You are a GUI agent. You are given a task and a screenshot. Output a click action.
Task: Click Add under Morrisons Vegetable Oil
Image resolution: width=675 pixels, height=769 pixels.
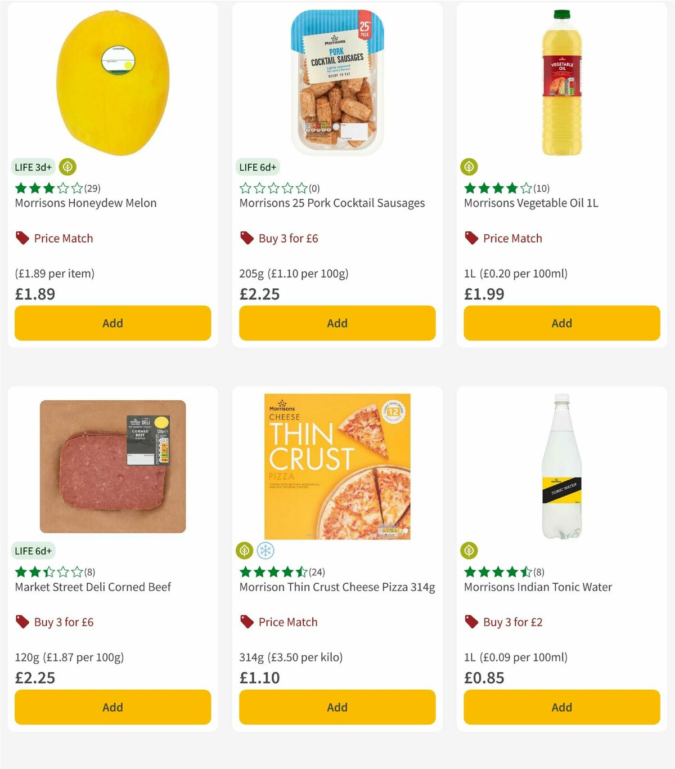561,323
